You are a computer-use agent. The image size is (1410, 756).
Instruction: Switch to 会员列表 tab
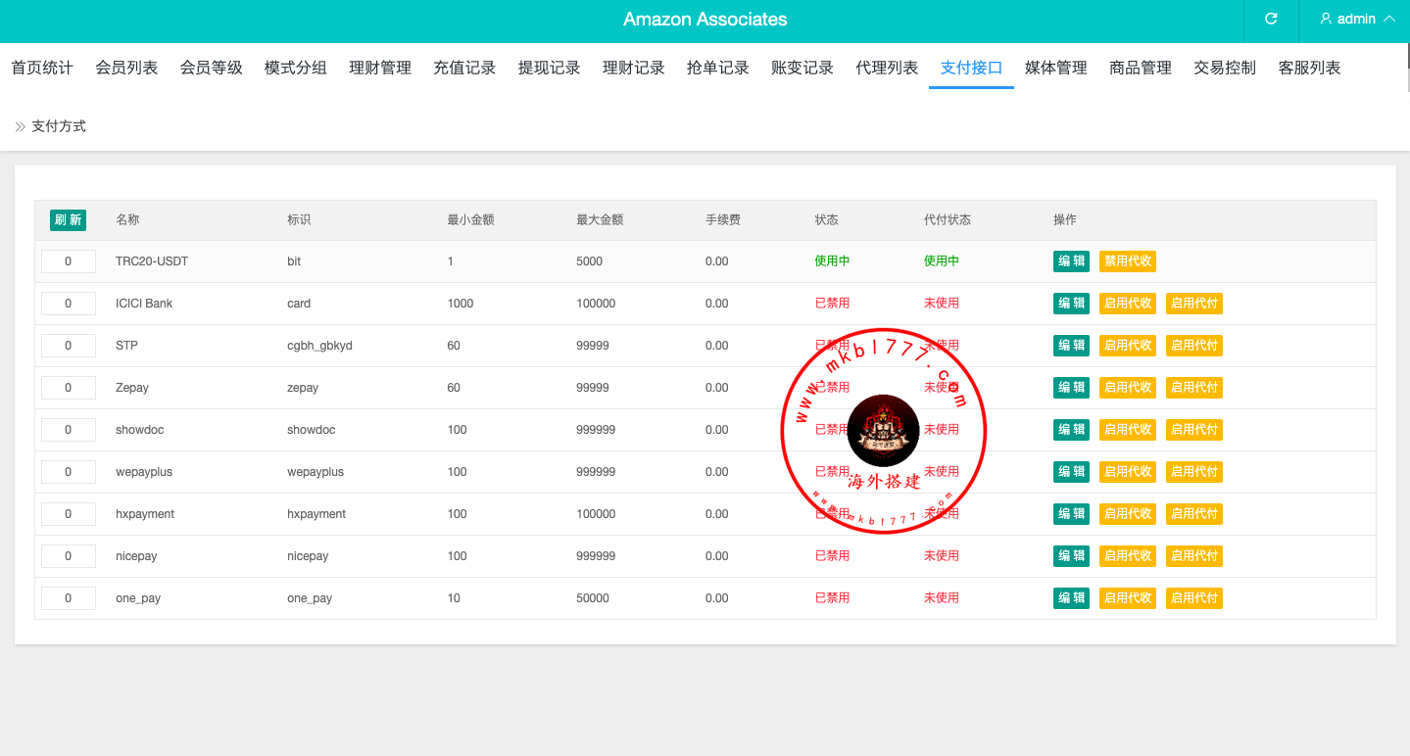pos(126,68)
